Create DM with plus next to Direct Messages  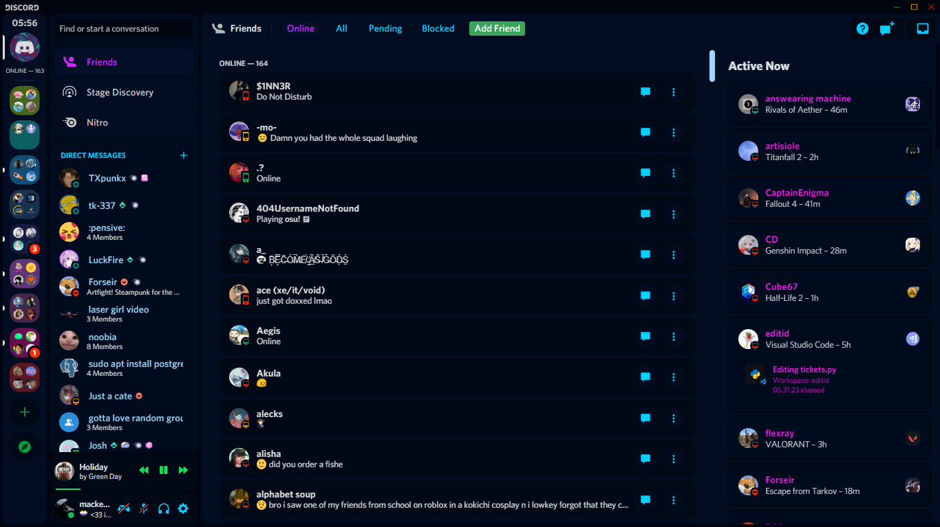184,155
